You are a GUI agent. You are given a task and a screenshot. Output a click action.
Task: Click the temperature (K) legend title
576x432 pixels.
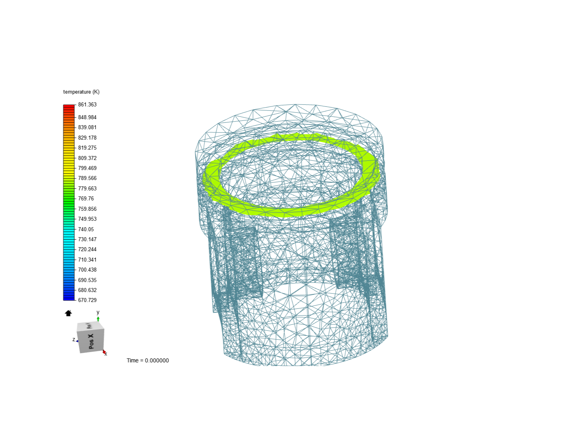[81, 92]
